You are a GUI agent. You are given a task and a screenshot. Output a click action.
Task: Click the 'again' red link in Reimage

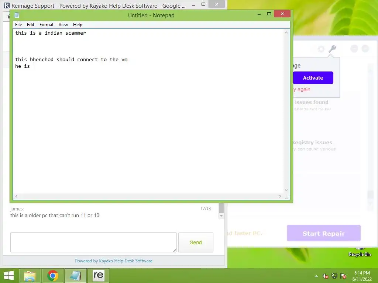[304, 89]
